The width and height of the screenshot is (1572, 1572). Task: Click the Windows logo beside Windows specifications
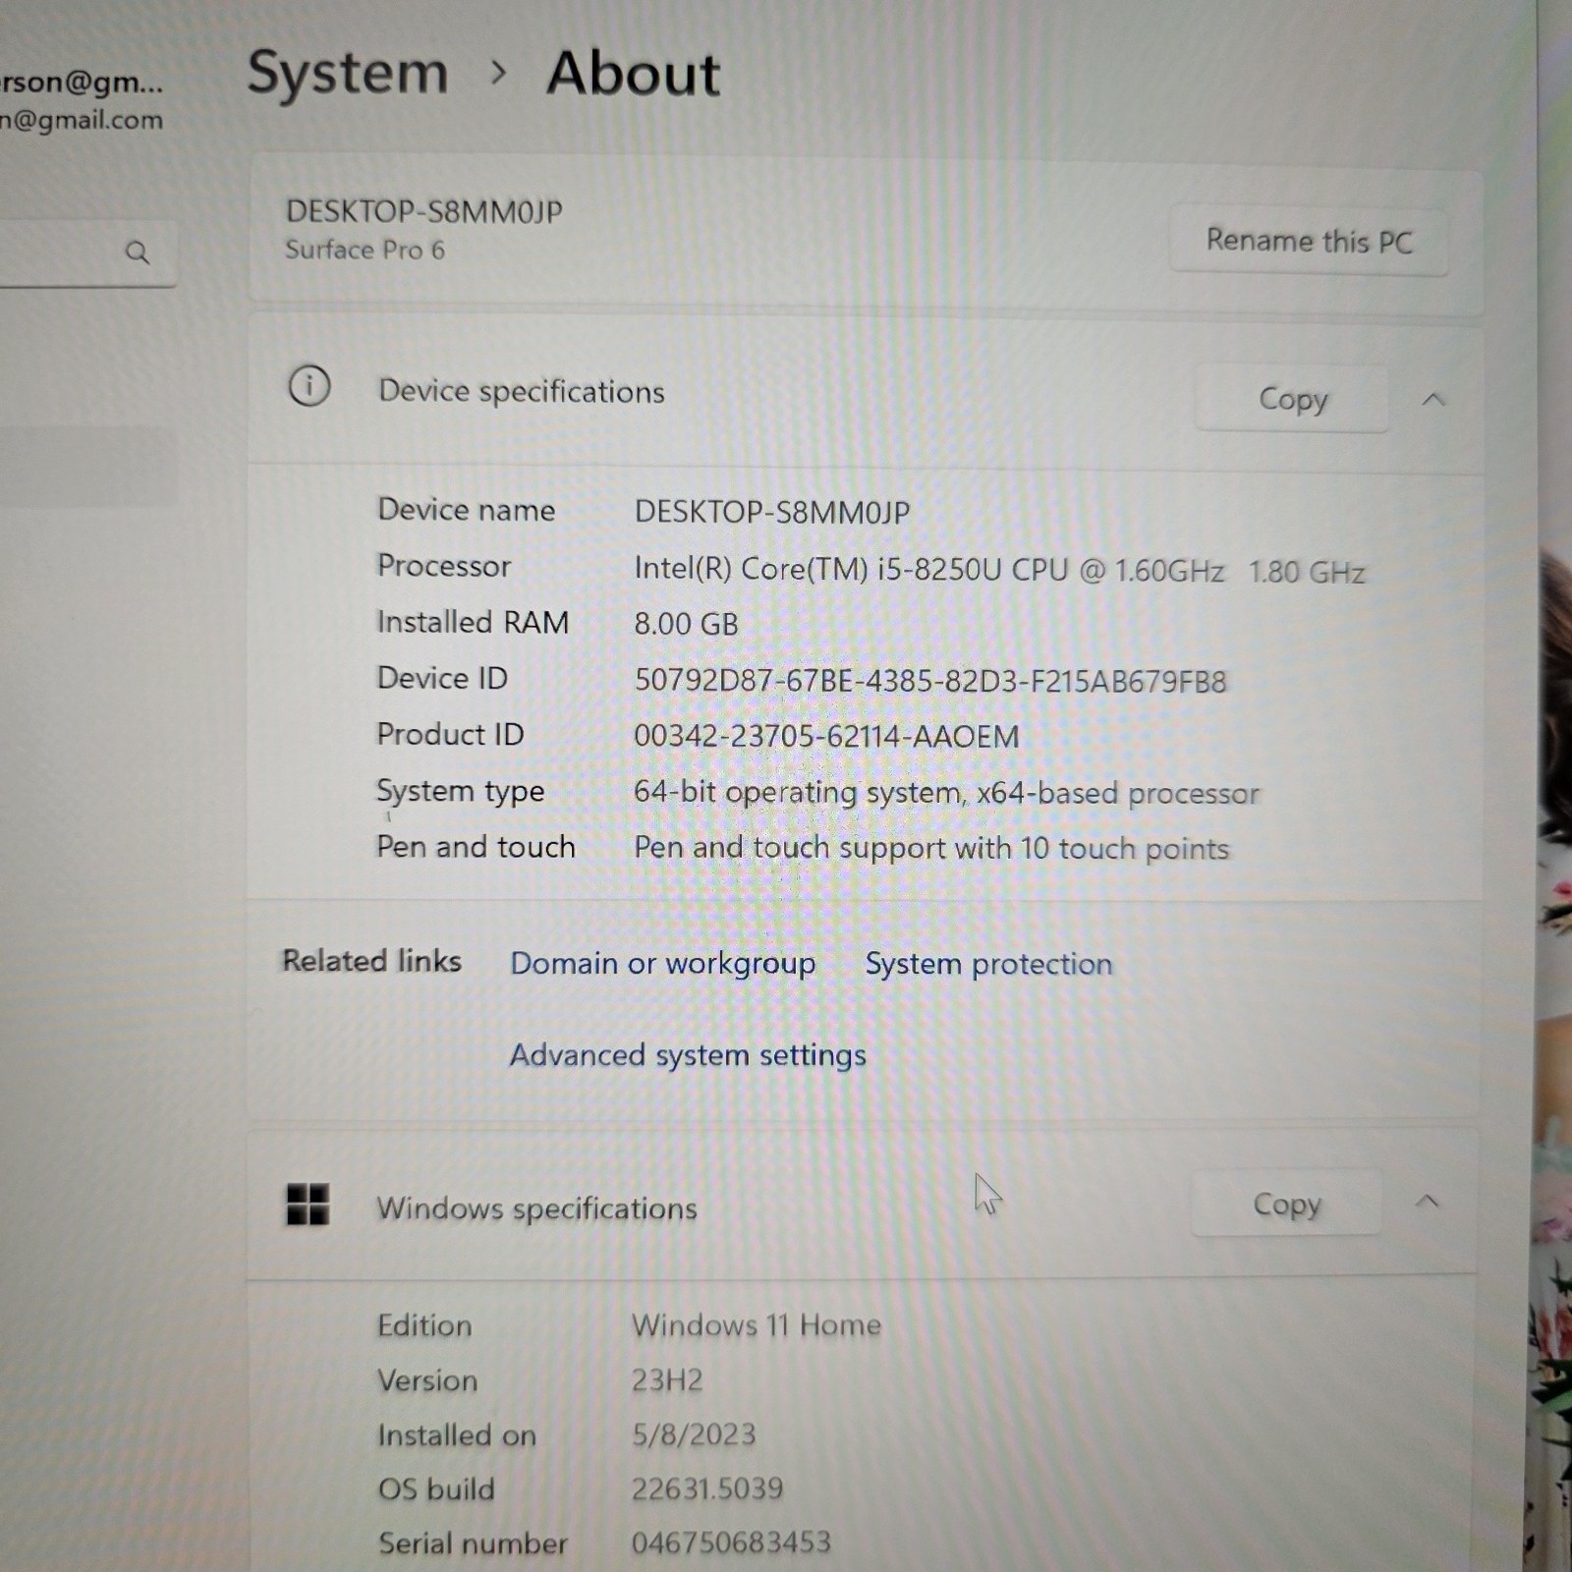(307, 1205)
